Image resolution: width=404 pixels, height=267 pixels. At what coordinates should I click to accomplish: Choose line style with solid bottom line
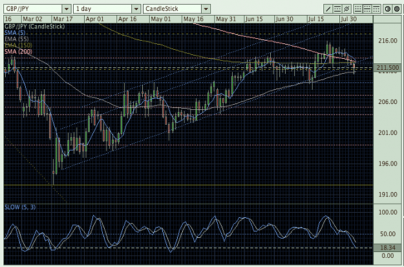pyautogui.click(x=358, y=9)
